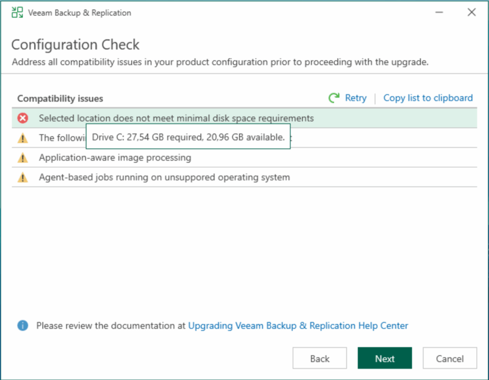Click the warning icon on the second issue row
489x380 pixels.
point(23,138)
